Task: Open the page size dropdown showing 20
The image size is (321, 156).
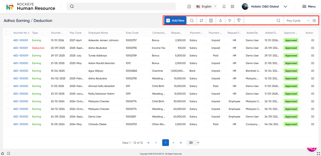Action: pos(193,143)
